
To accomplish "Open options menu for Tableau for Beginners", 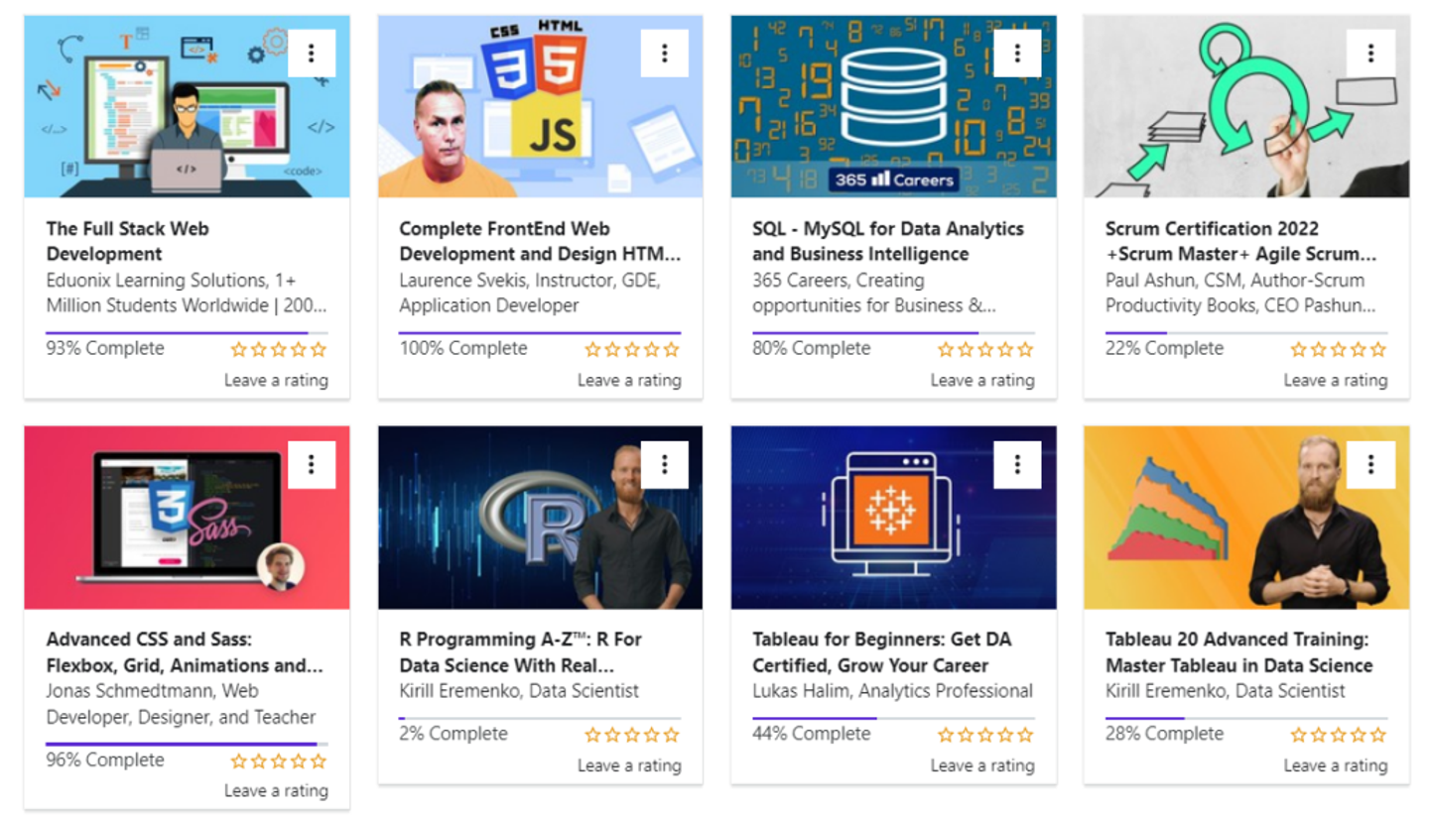I will click(1016, 463).
